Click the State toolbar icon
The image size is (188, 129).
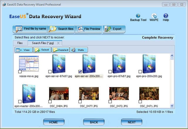pyautogui.click(x=73, y=50)
